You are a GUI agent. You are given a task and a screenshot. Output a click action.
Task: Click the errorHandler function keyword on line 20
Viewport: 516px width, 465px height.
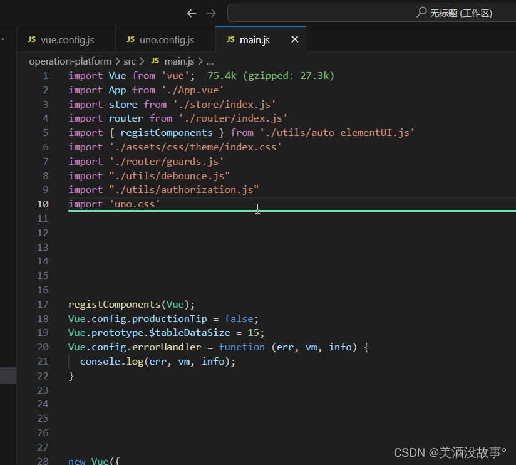[x=242, y=347]
